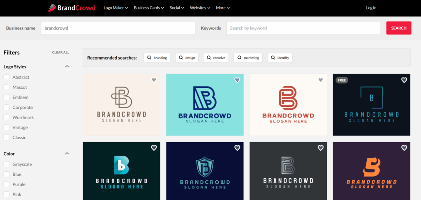Enable the Mascot filter checkbox

[x=7, y=87]
